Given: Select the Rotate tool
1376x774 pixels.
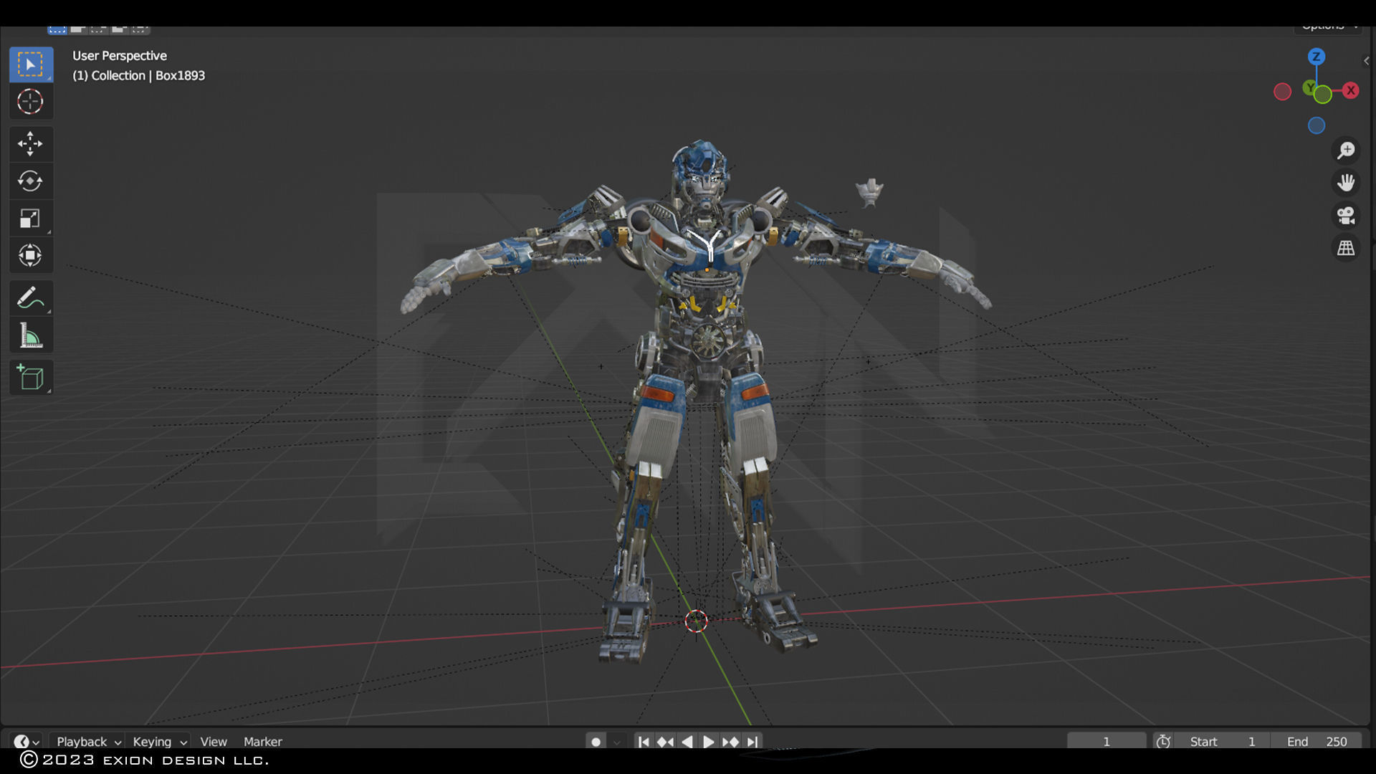Looking at the screenshot, I should [x=31, y=181].
